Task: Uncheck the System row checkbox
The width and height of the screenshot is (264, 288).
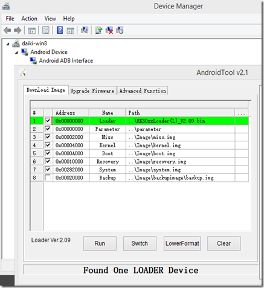Action: tap(48, 170)
